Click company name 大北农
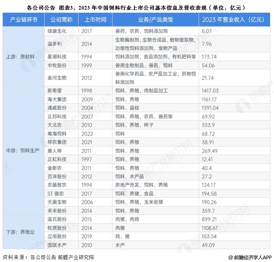This screenshot has height=262, width=274. coord(55,125)
